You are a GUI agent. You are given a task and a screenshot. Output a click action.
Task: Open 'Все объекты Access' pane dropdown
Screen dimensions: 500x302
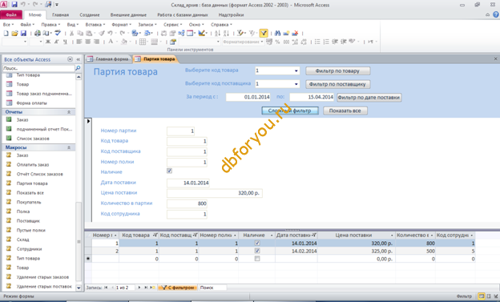click(70, 59)
